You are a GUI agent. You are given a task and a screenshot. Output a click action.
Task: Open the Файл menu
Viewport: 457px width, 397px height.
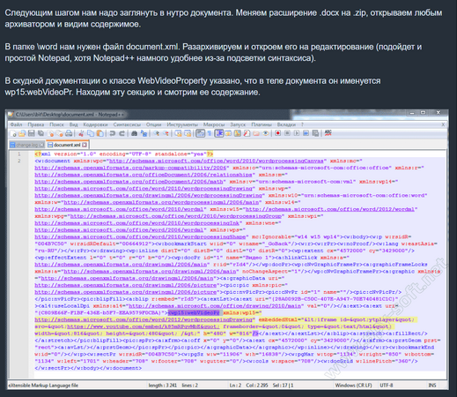click(x=16, y=124)
